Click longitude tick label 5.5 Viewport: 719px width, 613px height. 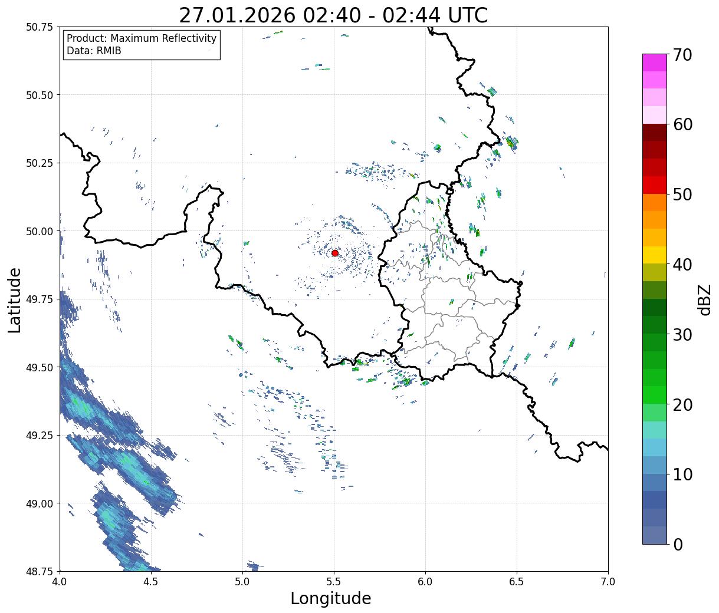point(334,582)
